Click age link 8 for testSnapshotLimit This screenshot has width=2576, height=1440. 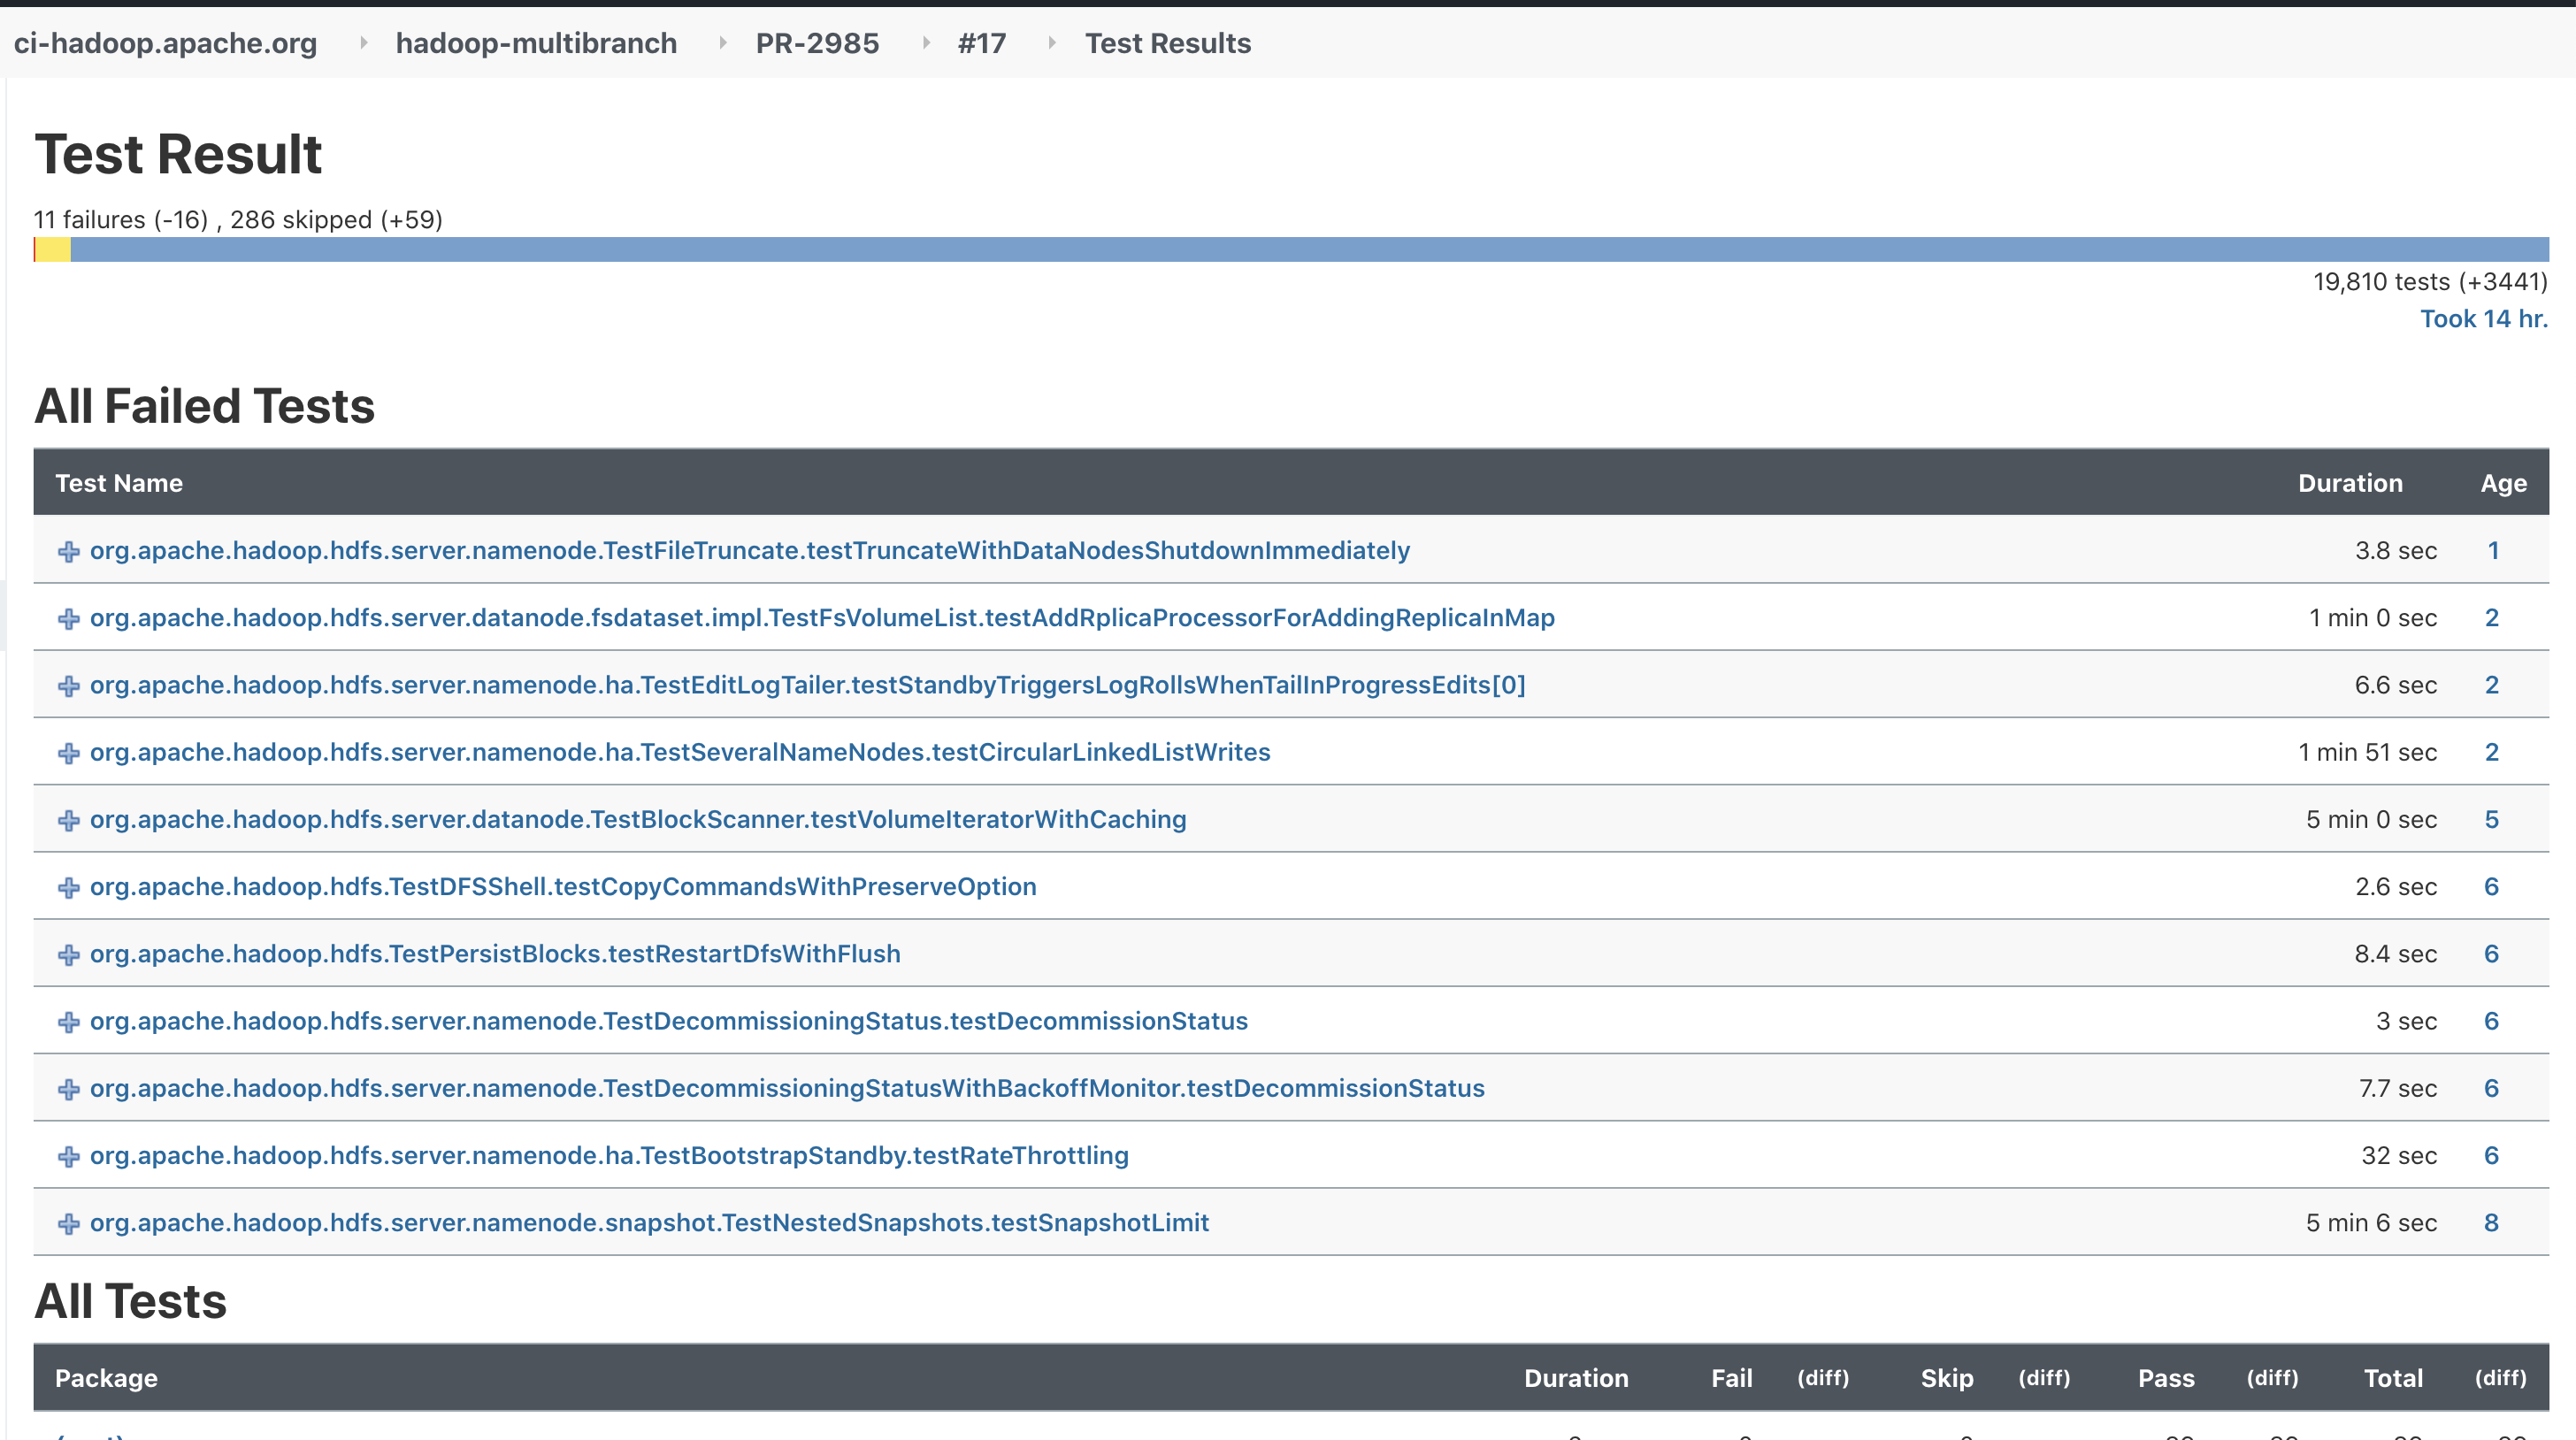click(x=2491, y=1222)
